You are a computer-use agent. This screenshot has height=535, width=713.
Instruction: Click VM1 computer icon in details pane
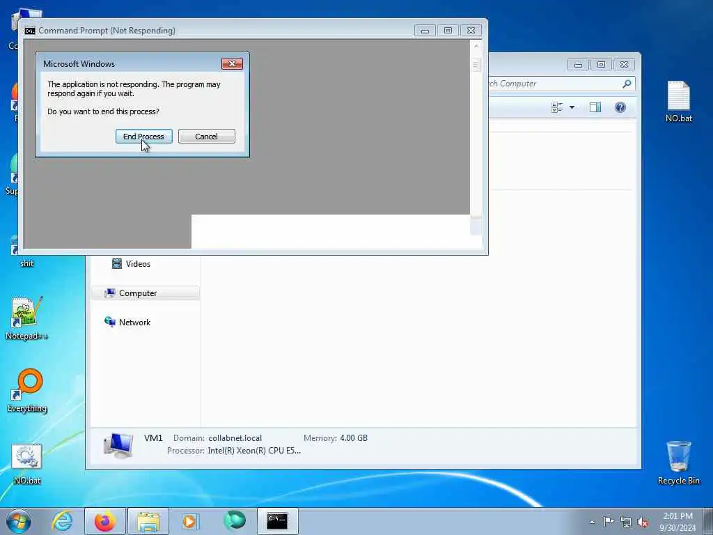pos(118,445)
